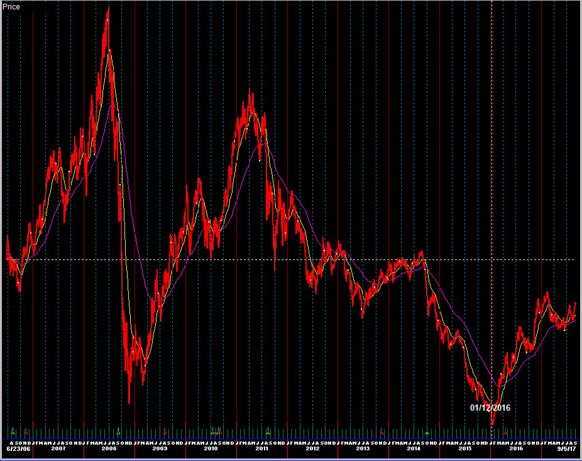The image size is (582, 461).
Task: Click the green buy arrow in late 2006
Action: pos(13,431)
